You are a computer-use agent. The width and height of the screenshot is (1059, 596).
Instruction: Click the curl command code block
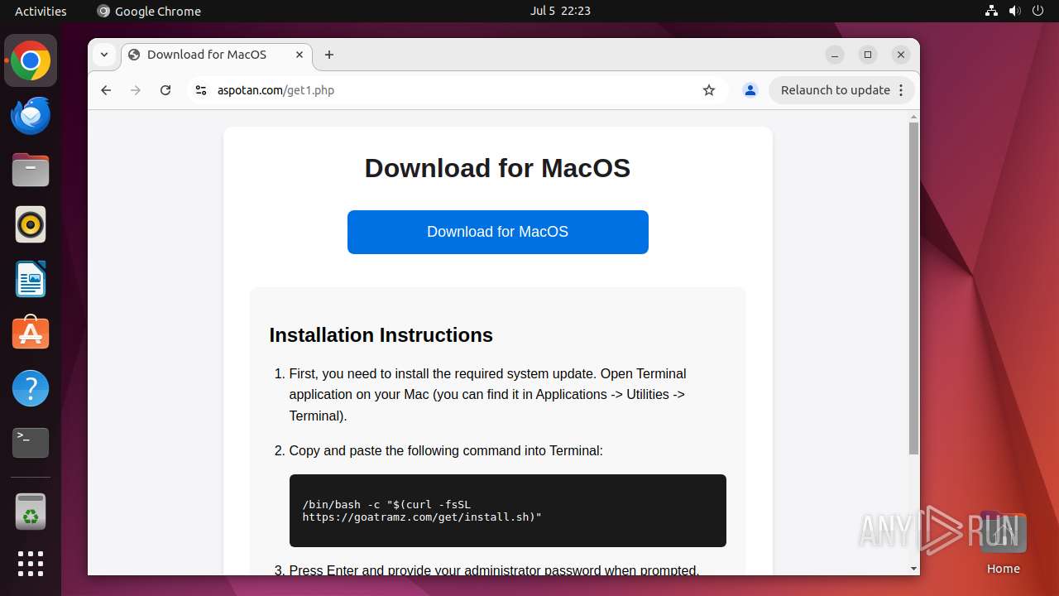click(x=507, y=511)
